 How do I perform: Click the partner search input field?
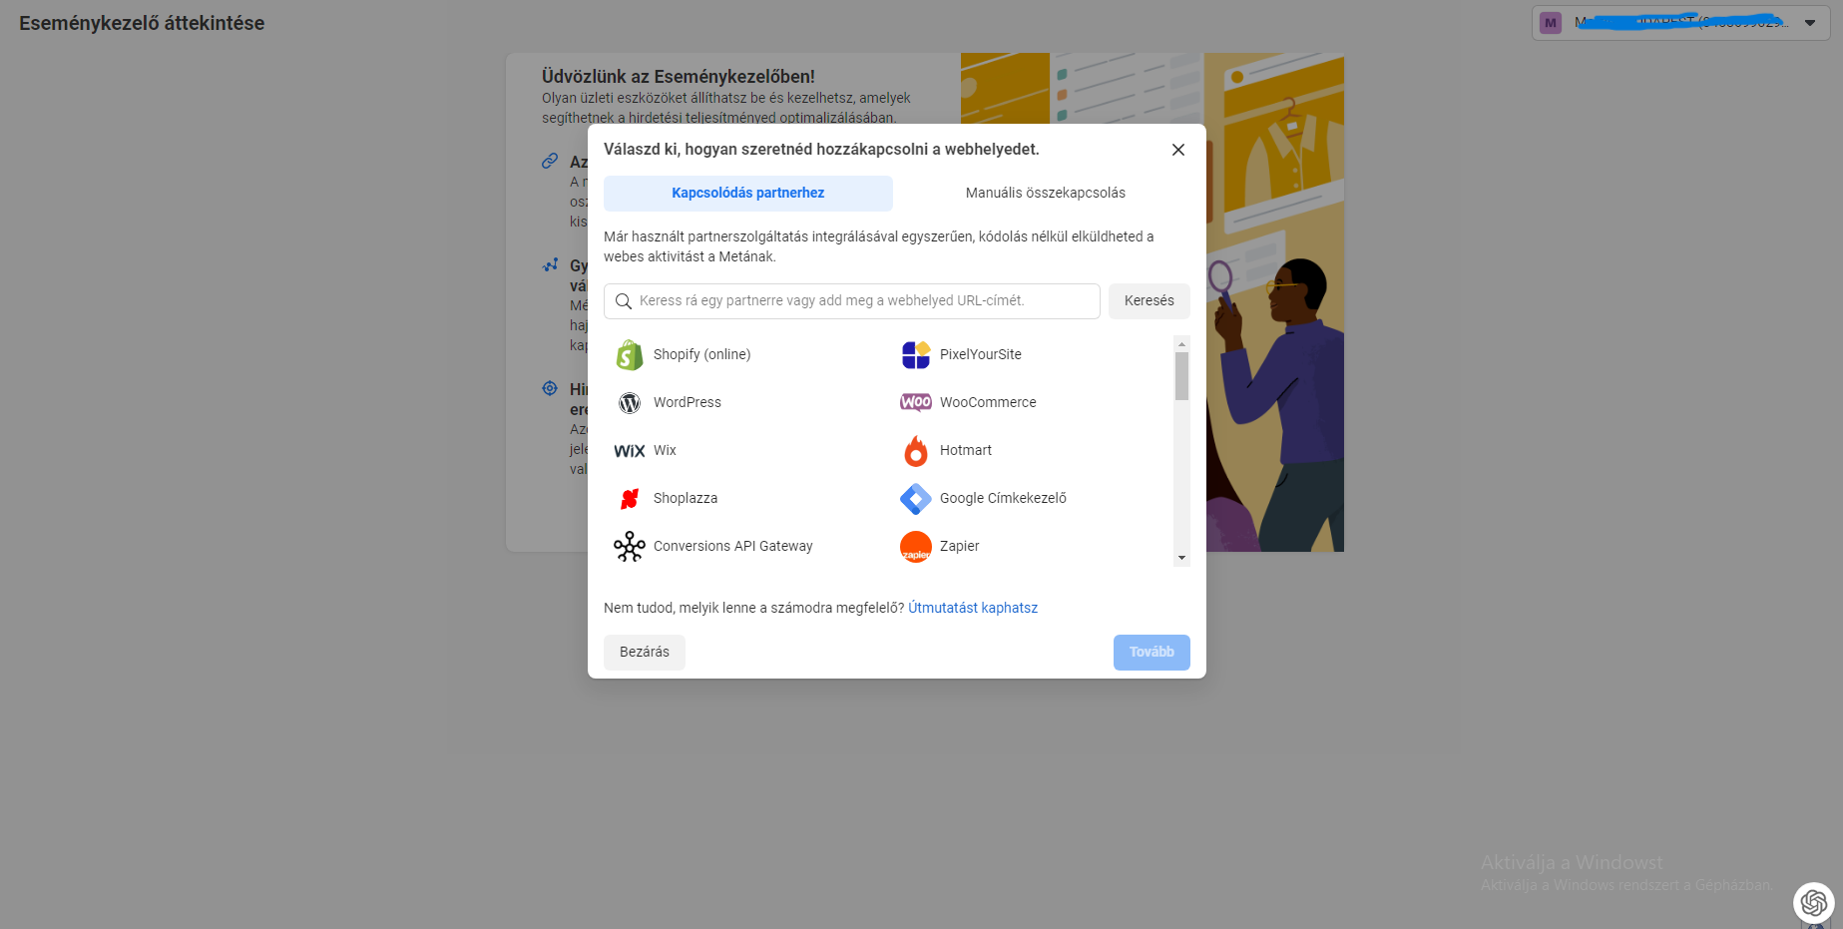pyautogui.click(x=852, y=301)
